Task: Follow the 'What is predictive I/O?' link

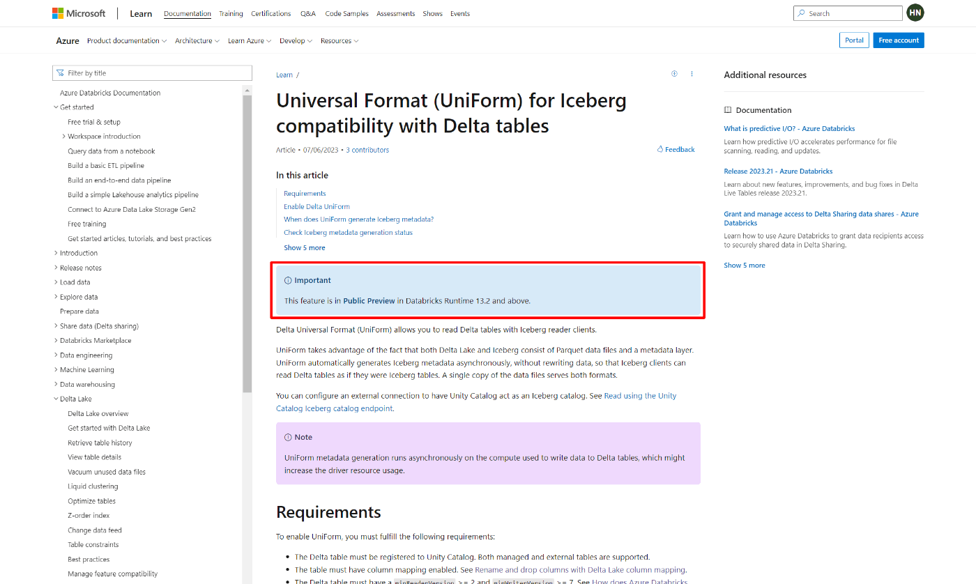Action: (788, 128)
